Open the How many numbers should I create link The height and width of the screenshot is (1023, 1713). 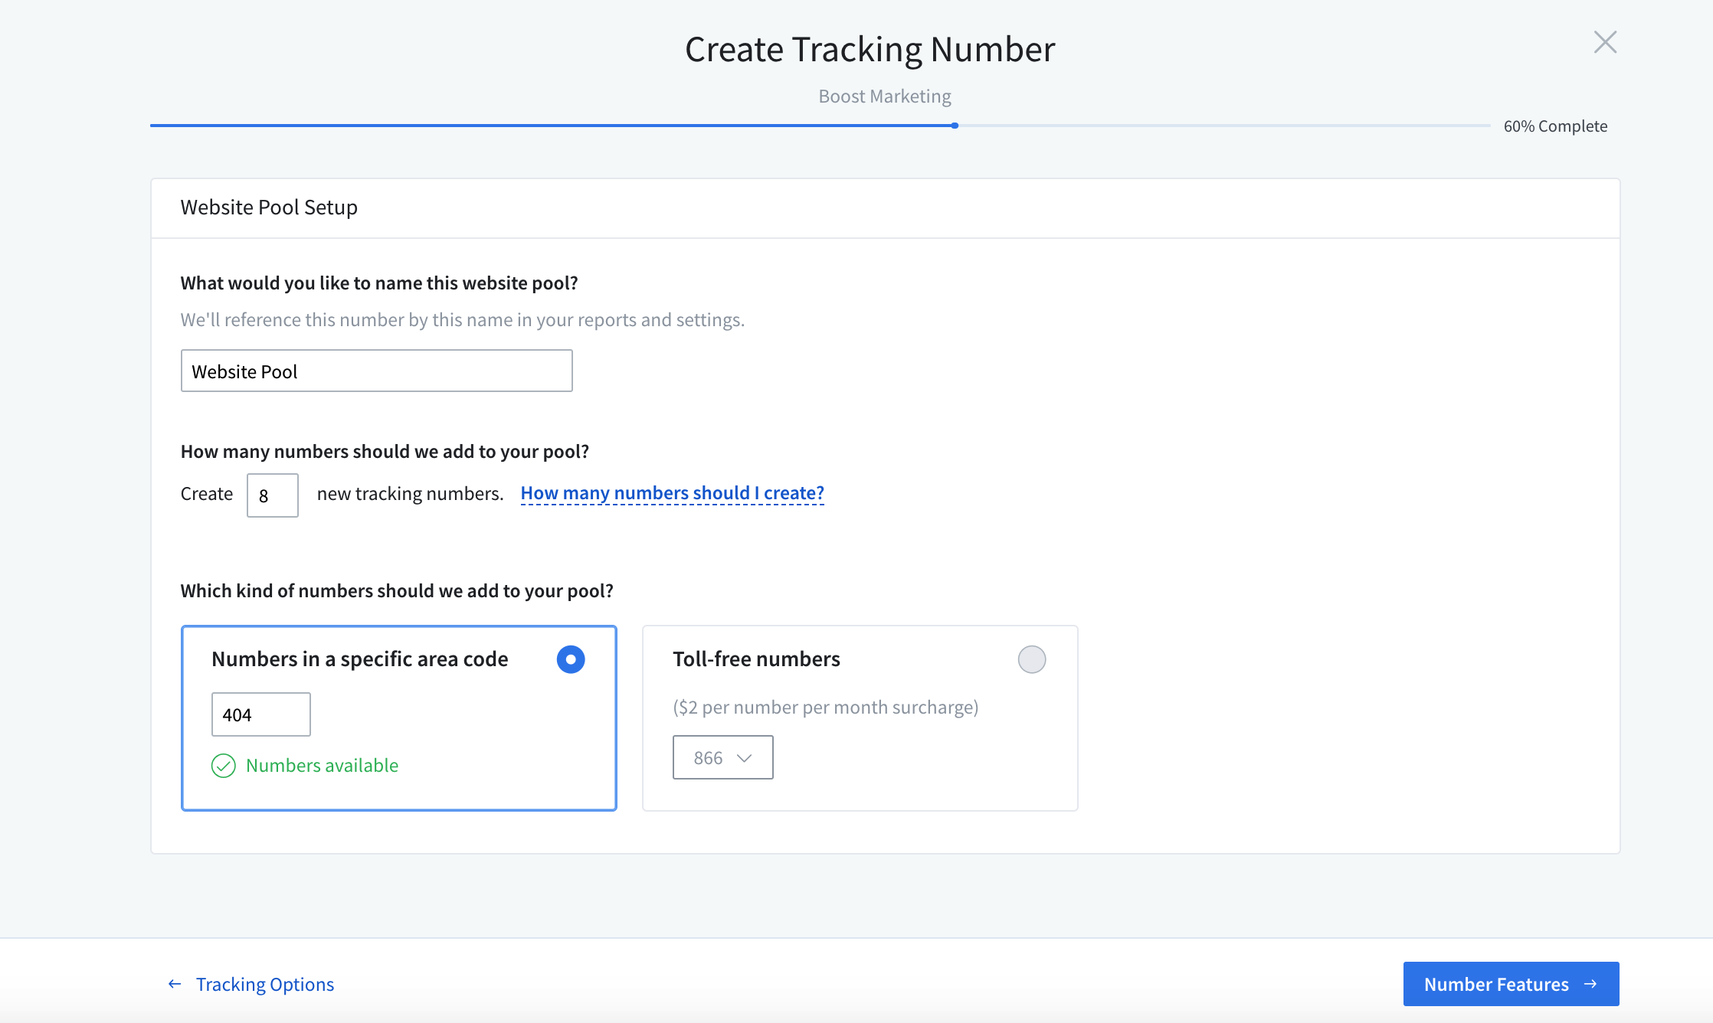[x=672, y=492]
